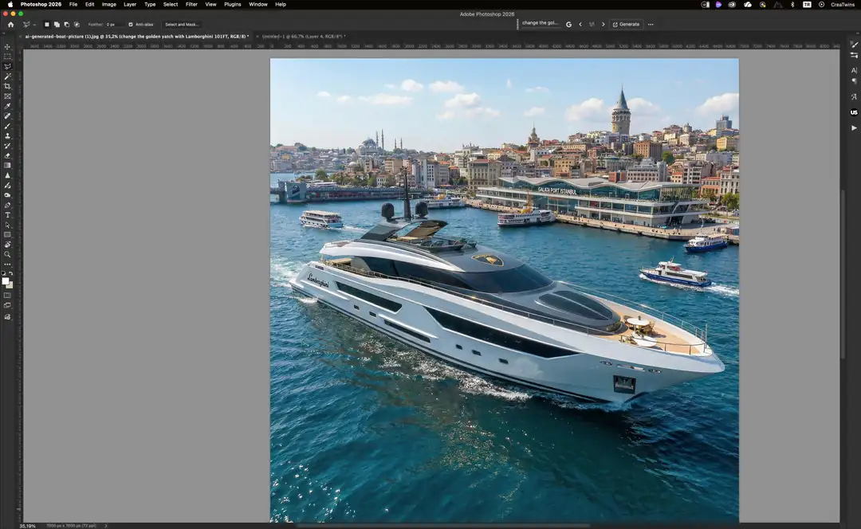Switch to Subtract from selection mode

(67, 25)
